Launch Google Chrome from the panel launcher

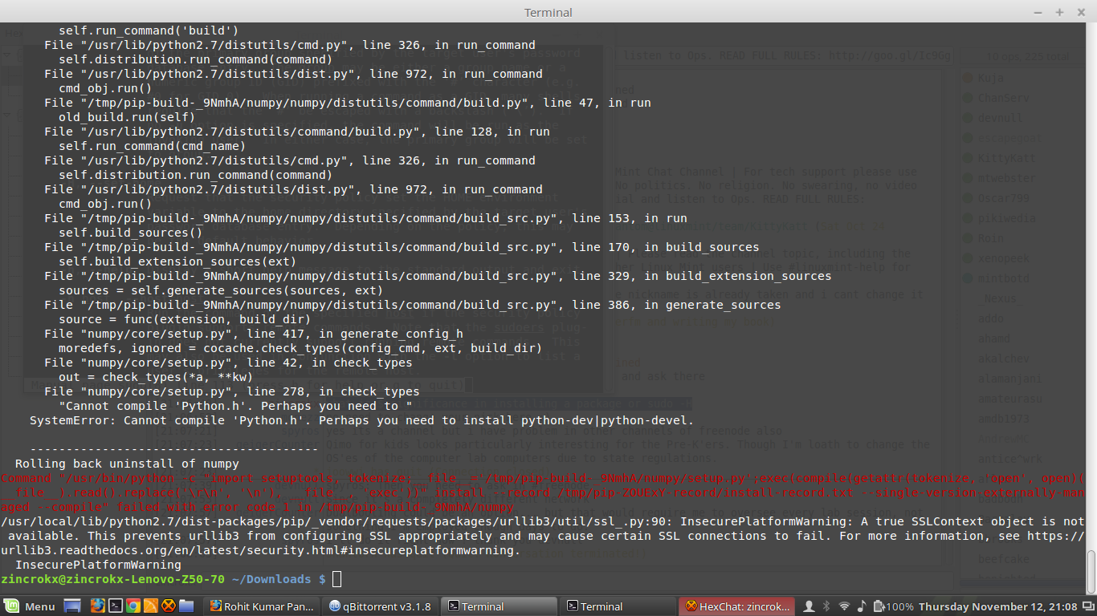coord(133,606)
